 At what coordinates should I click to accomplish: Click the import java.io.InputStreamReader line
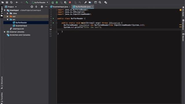(x=75, y=14)
